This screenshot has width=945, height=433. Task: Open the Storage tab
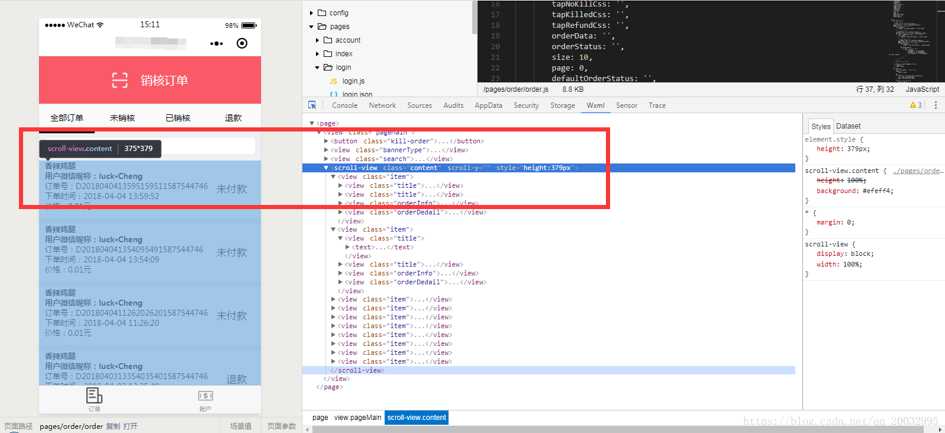pos(563,105)
